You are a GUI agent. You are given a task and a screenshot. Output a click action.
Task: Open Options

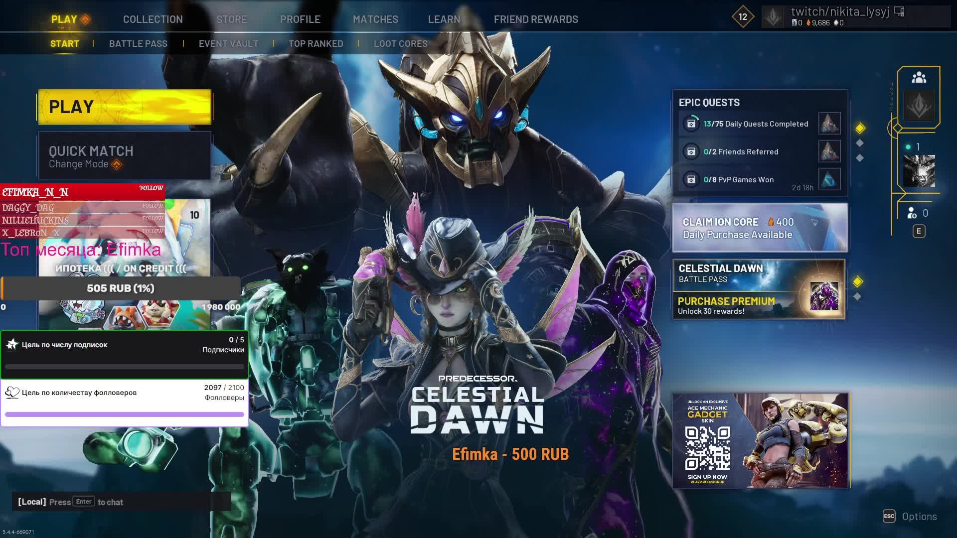click(919, 517)
